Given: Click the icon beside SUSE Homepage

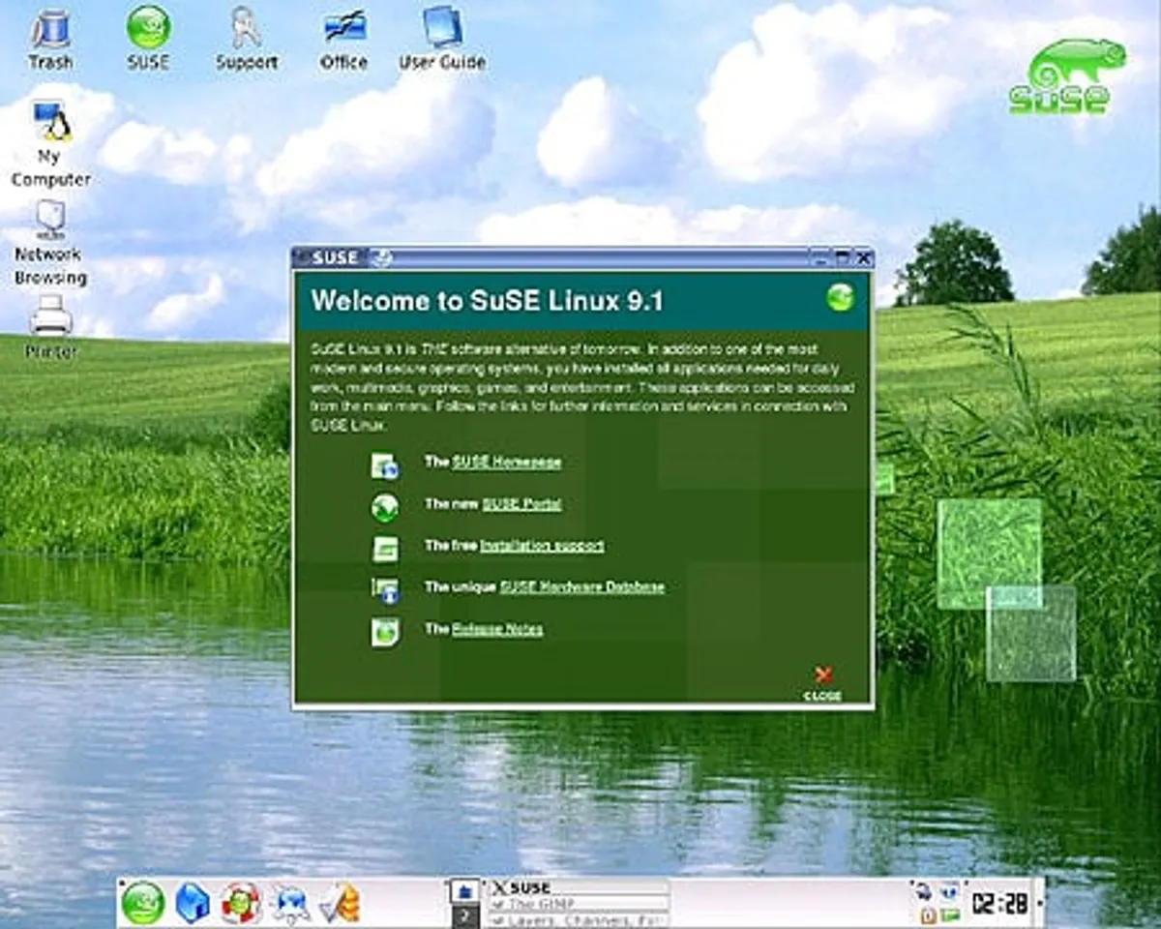Looking at the screenshot, I should point(385,465).
